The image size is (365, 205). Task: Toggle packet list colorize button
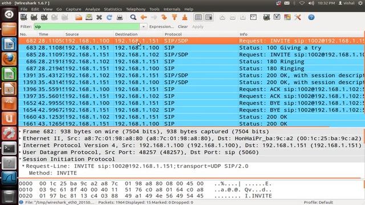[x=198, y=17]
